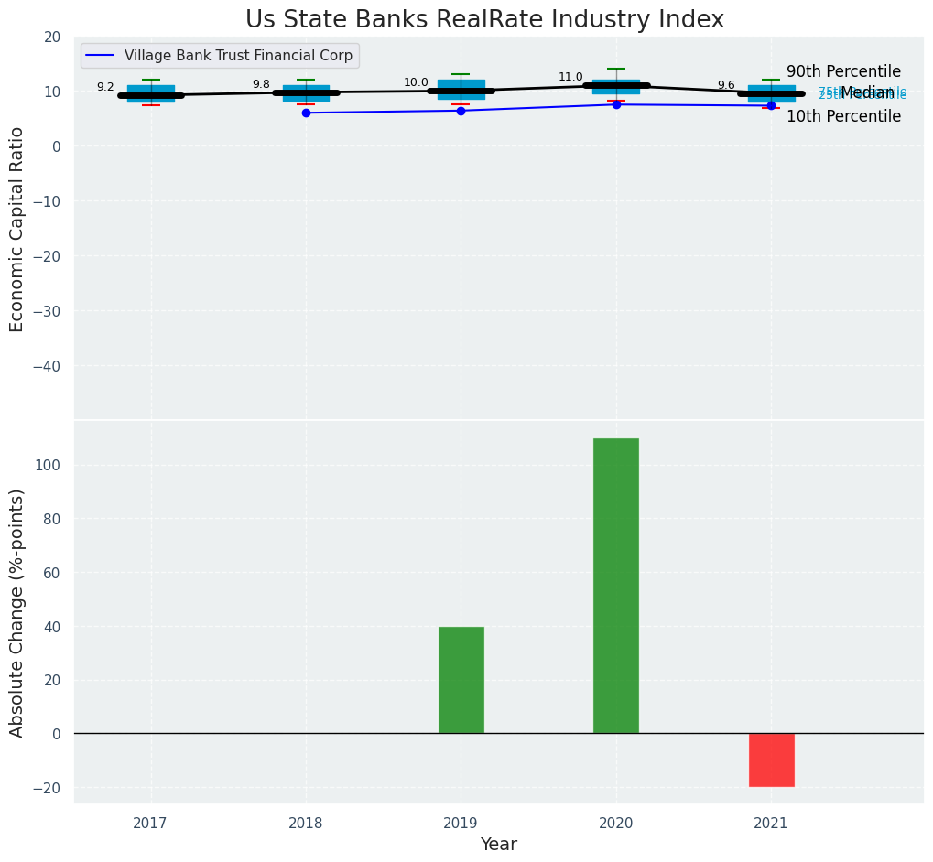Click the green 2019 absolute change bar

tap(461, 680)
